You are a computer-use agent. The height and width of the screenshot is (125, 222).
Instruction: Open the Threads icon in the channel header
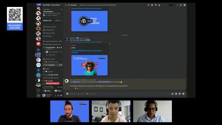pos(148,5)
